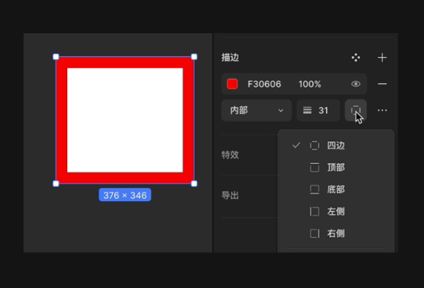Edit the stroke hex value F30606
Image resolution: width=424 pixels, height=288 pixels.
tap(264, 84)
